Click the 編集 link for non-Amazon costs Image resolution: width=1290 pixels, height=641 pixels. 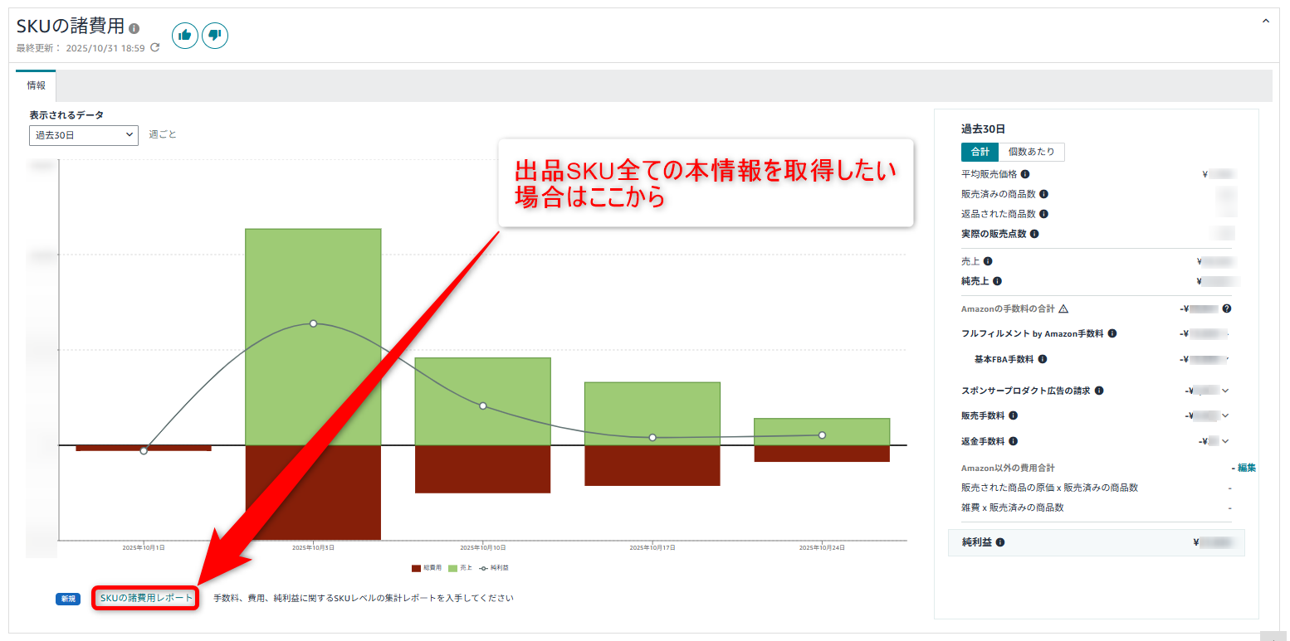(1246, 468)
